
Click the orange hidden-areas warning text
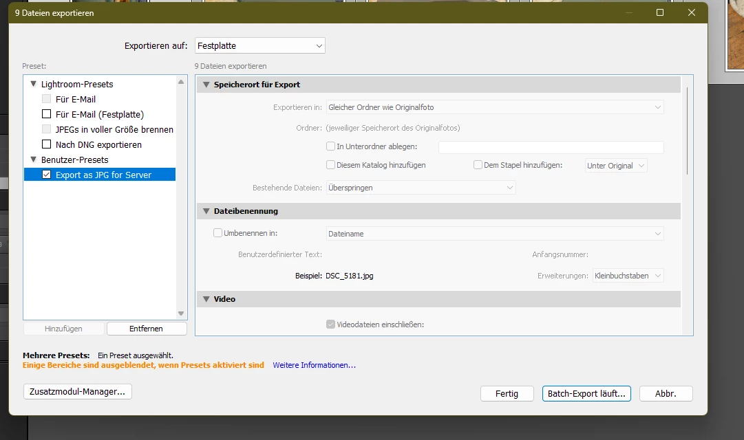[143, 365]
